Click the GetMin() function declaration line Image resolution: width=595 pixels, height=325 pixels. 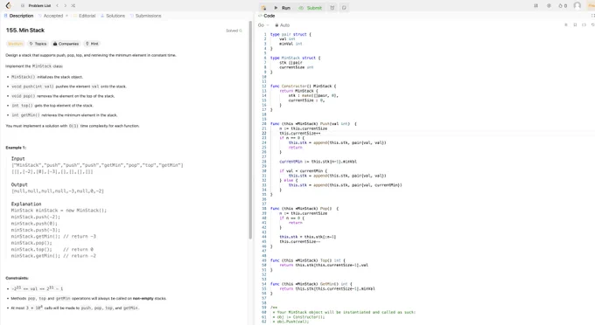coord(311,284)
